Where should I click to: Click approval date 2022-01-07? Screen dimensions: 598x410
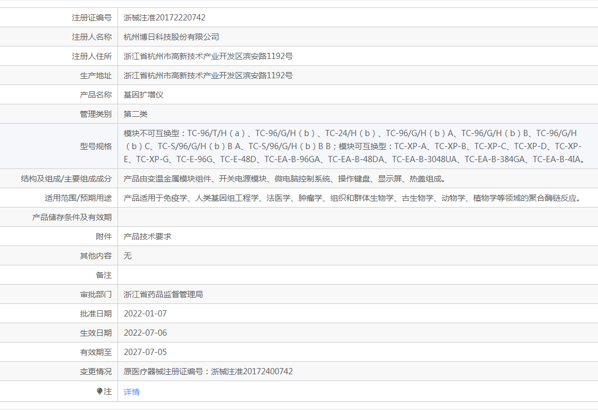[x=145, y=314]
